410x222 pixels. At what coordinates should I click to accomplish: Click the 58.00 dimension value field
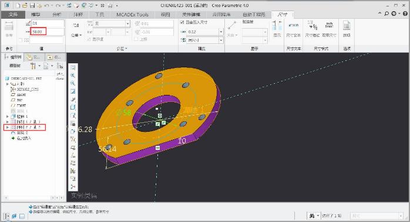click(47, 32)
